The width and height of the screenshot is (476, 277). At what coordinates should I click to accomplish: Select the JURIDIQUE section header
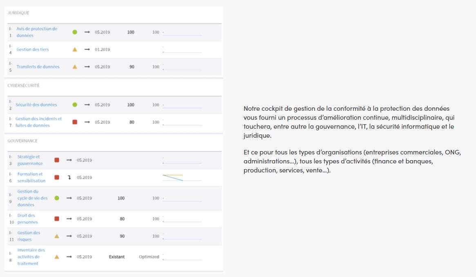(18, 13)
